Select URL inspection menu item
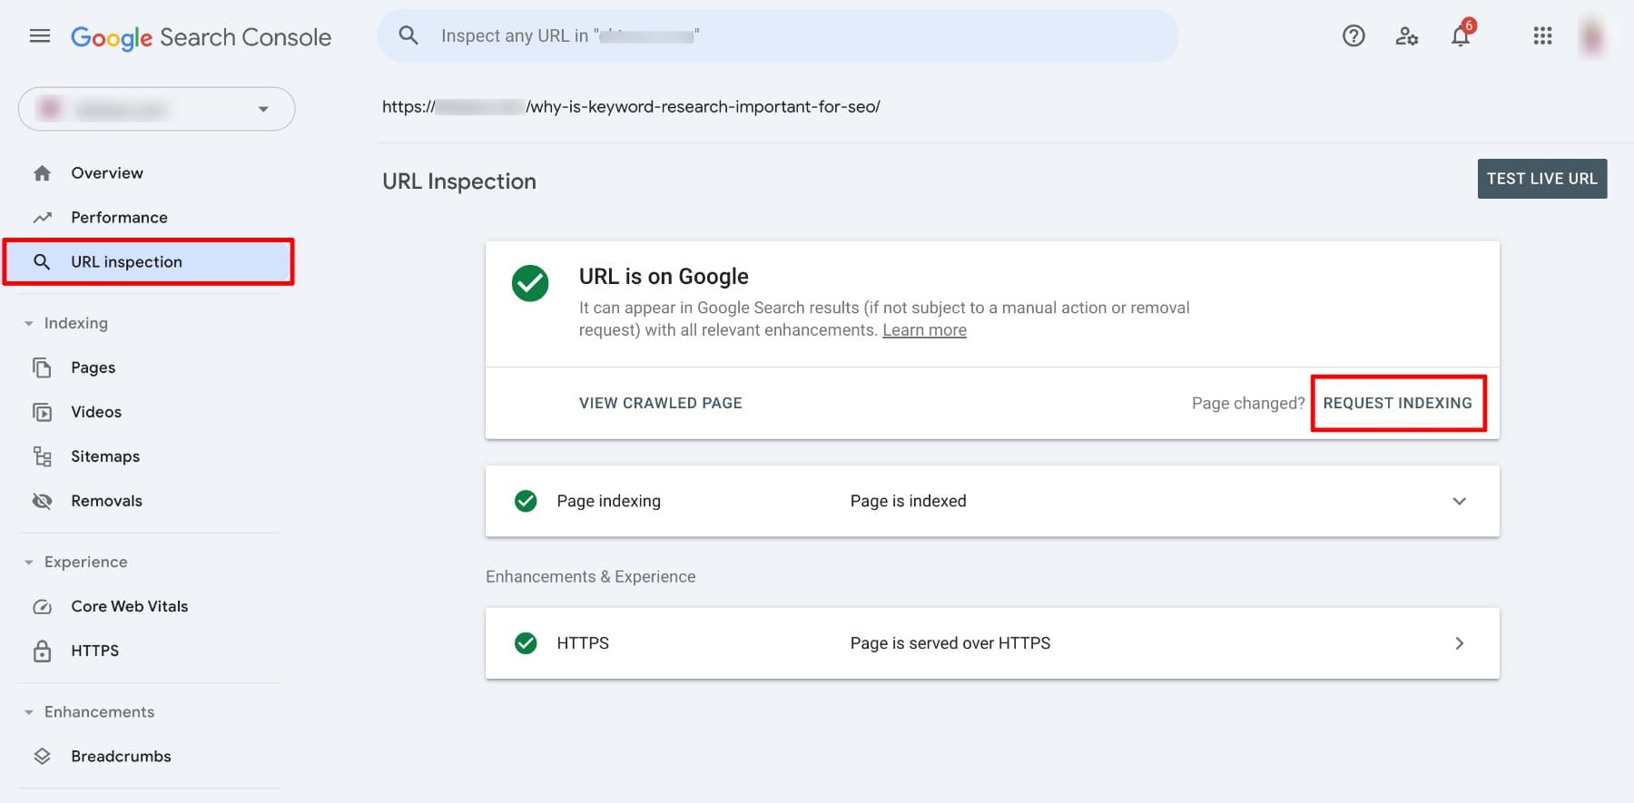 click(149, 262)
